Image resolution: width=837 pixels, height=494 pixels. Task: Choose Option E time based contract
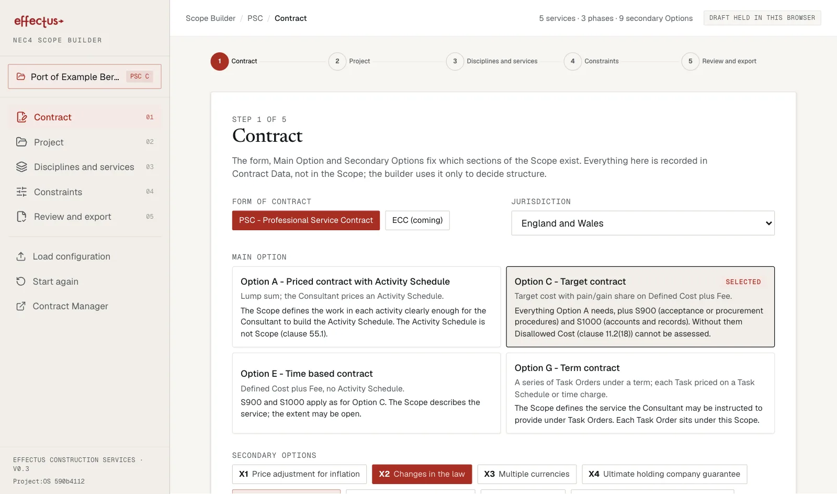pos(366,394)
